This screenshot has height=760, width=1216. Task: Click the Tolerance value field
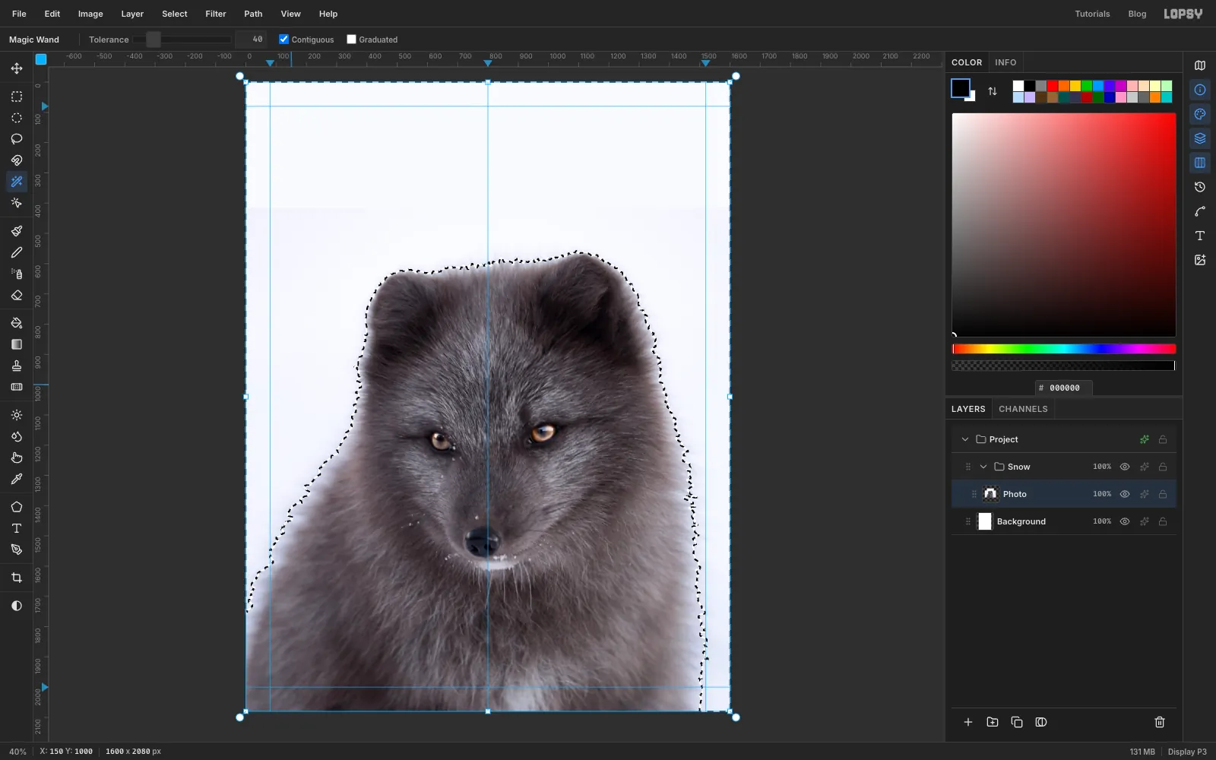click(x=251, y=40)
